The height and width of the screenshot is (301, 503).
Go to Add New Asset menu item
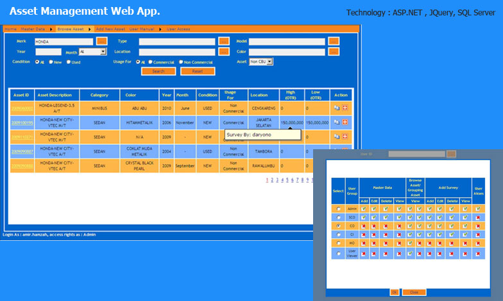point(109,29)
